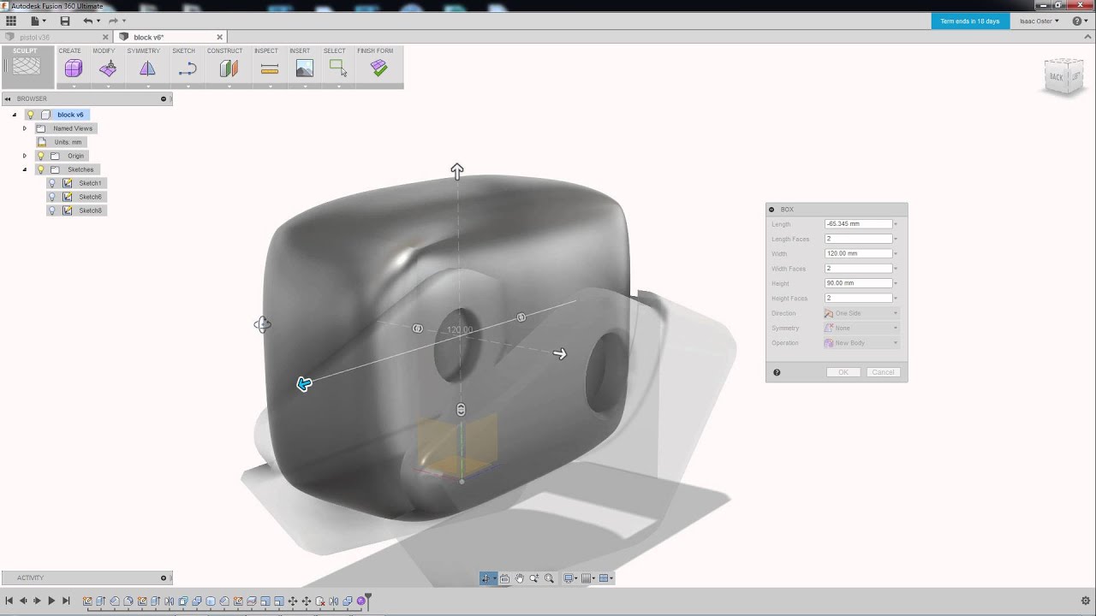Open Isaac Oster account menu
Viewport: 1096px width, 616px height.
[x=1039, y=21]
